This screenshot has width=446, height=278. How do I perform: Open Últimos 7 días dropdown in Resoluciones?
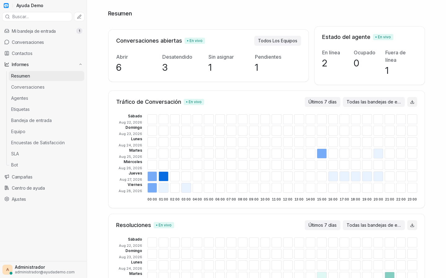[322, 225]
